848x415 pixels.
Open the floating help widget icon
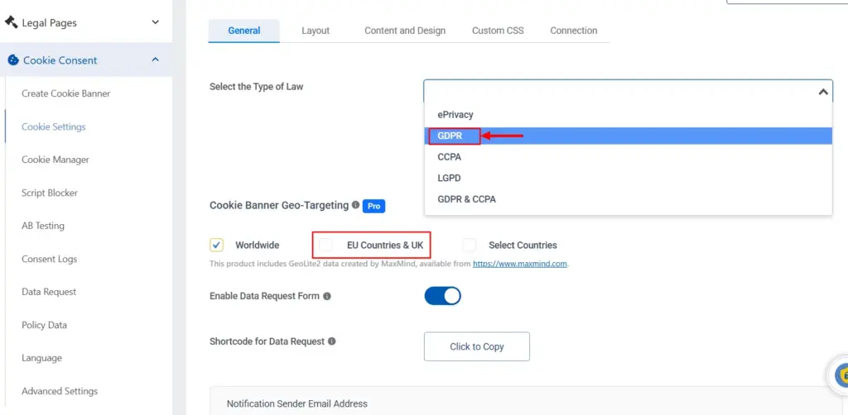[840, 375]
